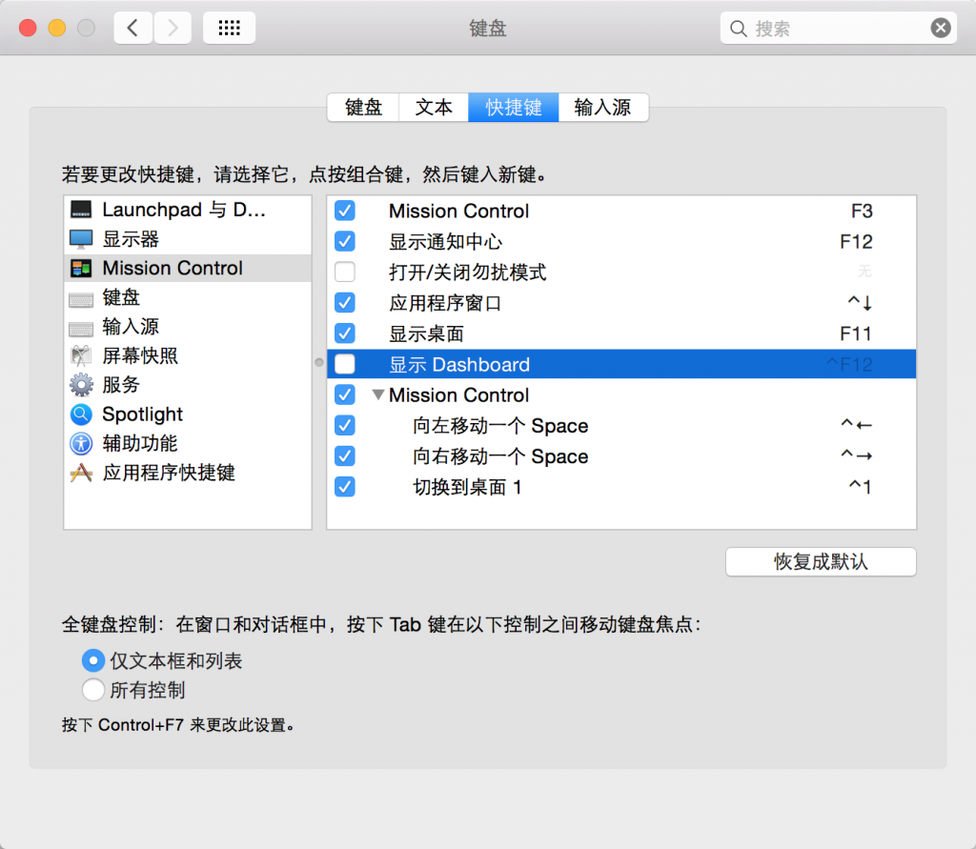Click the back navigation arrow
The width and height of the screenshot is (976, 849).
tap(132, 28)
